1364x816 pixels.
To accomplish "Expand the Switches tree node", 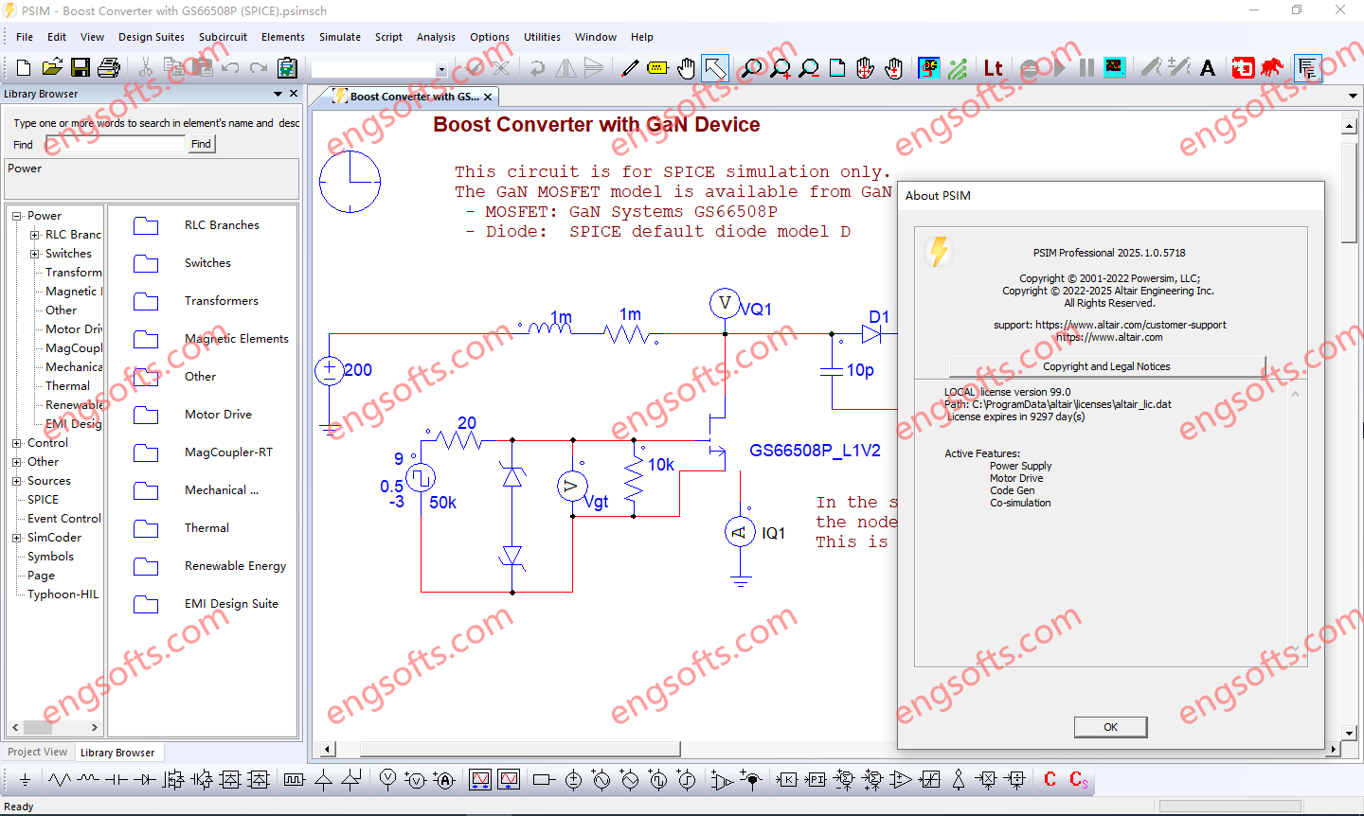I will tap(34, 254).
